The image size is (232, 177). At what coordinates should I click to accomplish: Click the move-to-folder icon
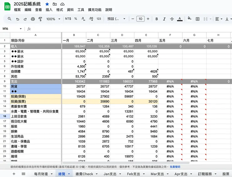point(55,4)
